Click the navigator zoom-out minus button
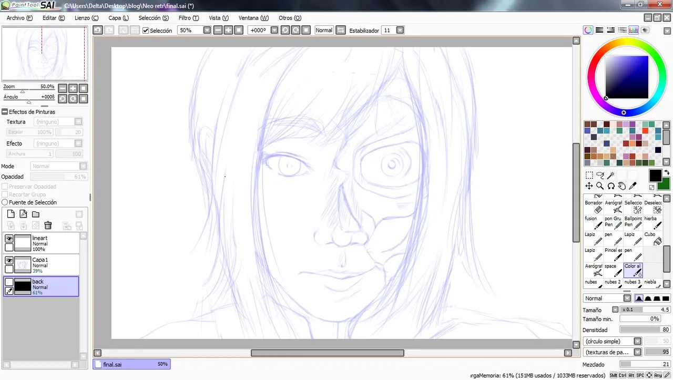This screenshot has height=380, width=673. click(63, 88)
